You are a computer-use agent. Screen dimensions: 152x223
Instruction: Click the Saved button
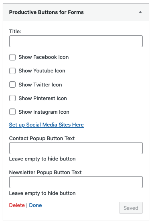pos(131,208)
